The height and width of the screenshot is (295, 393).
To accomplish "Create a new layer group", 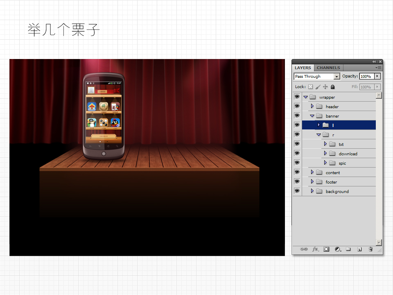I will pos(348,249).
